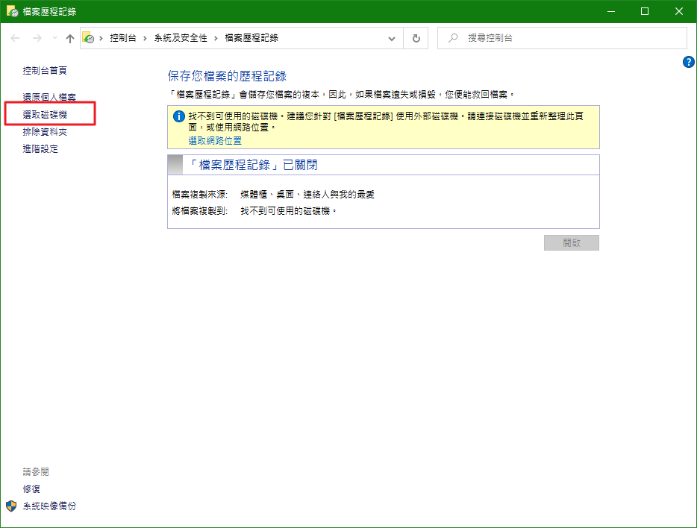Click the shield icon beside 系統映像備份
Screen dimensions: 697x528
pyautogui.click(x=11, y=506)
